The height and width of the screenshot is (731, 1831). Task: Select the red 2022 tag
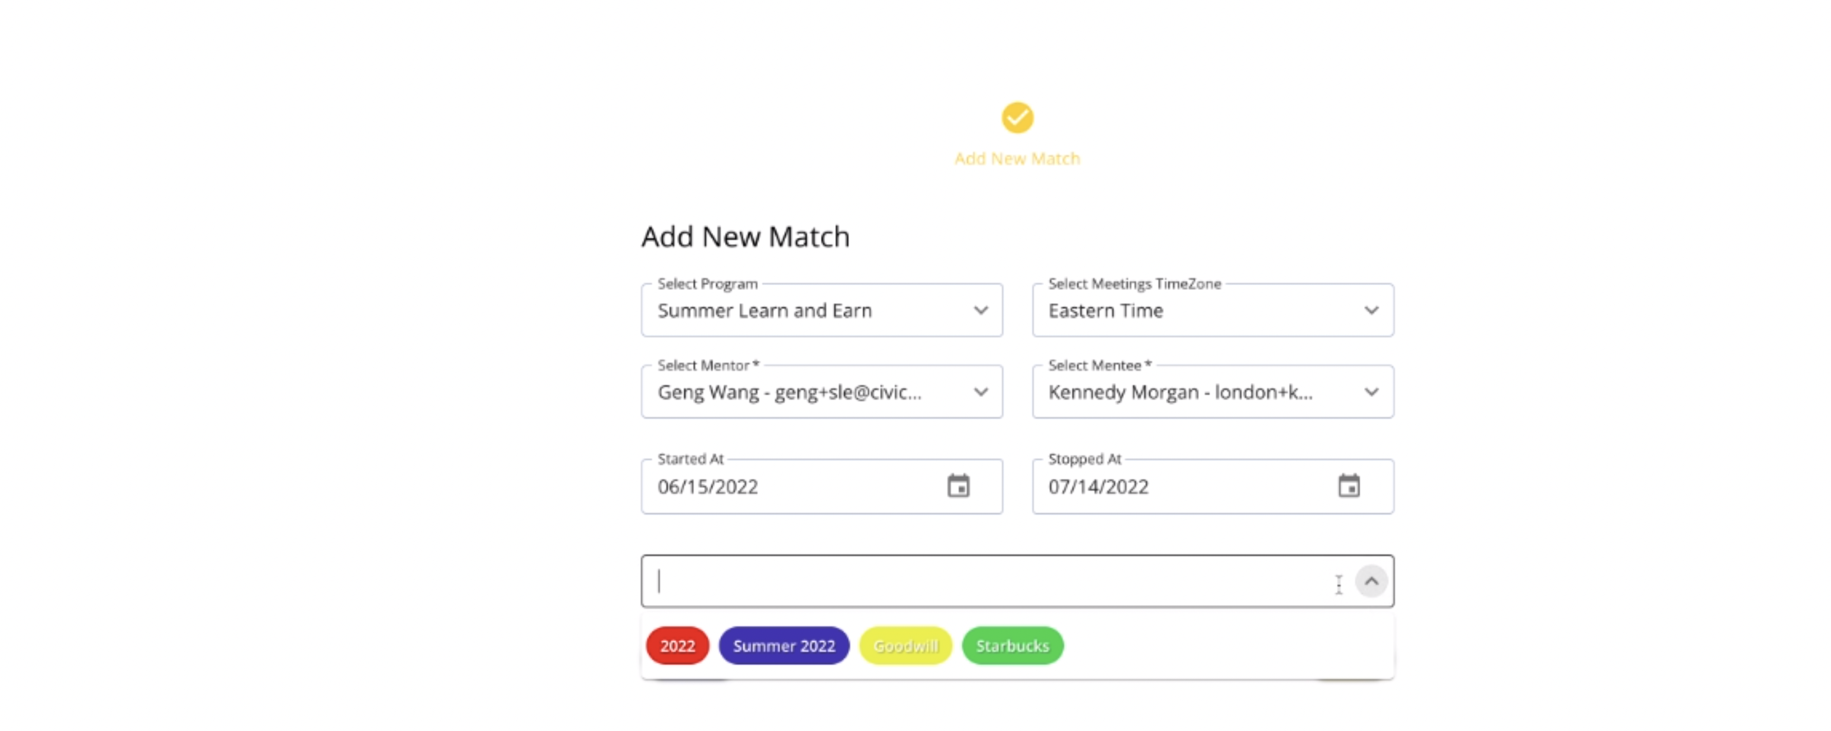click(678, 646)
